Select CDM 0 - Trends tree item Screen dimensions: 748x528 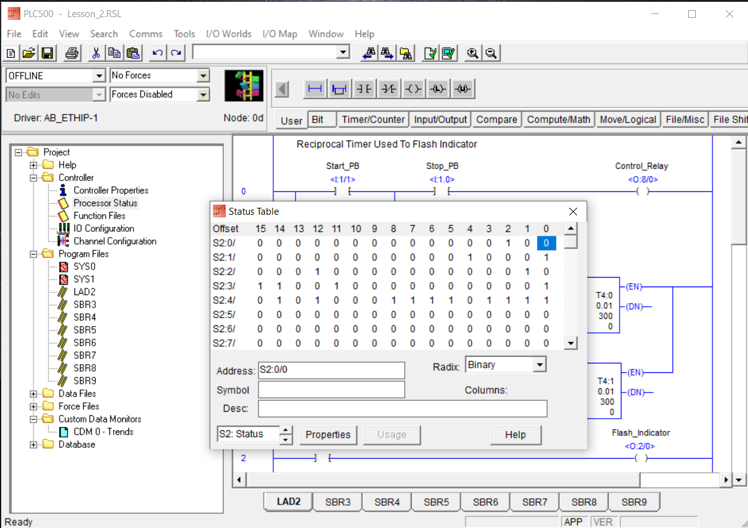click(x=103, y=431)
